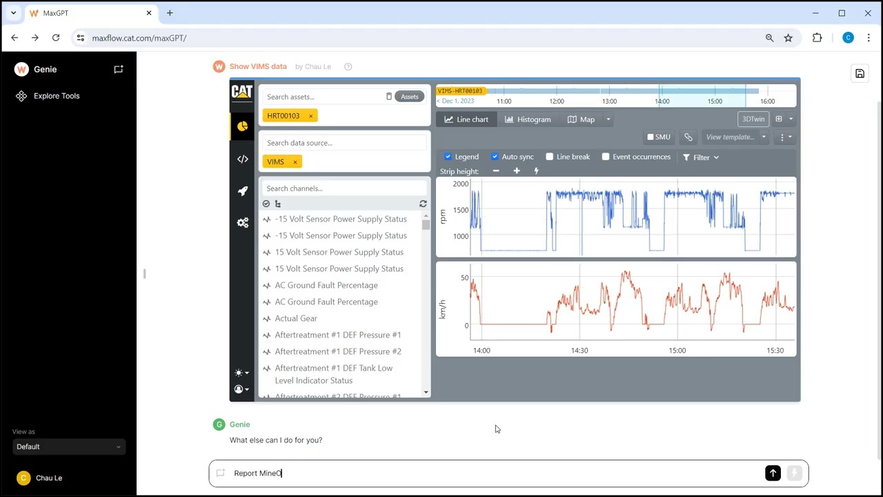Remove the VIMS data source tag
The height and width of the screenshot is (497, 883).
(295, 162)
